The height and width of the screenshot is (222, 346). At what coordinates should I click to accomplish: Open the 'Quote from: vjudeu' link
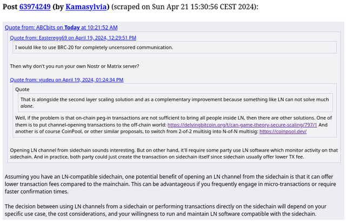click(x=66, y=80)
